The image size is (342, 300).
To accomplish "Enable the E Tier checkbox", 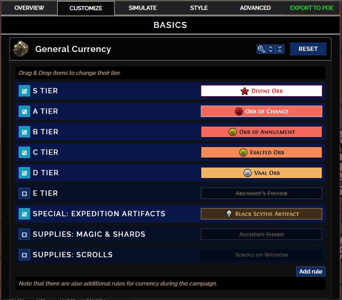I will [x=24, y=193].
